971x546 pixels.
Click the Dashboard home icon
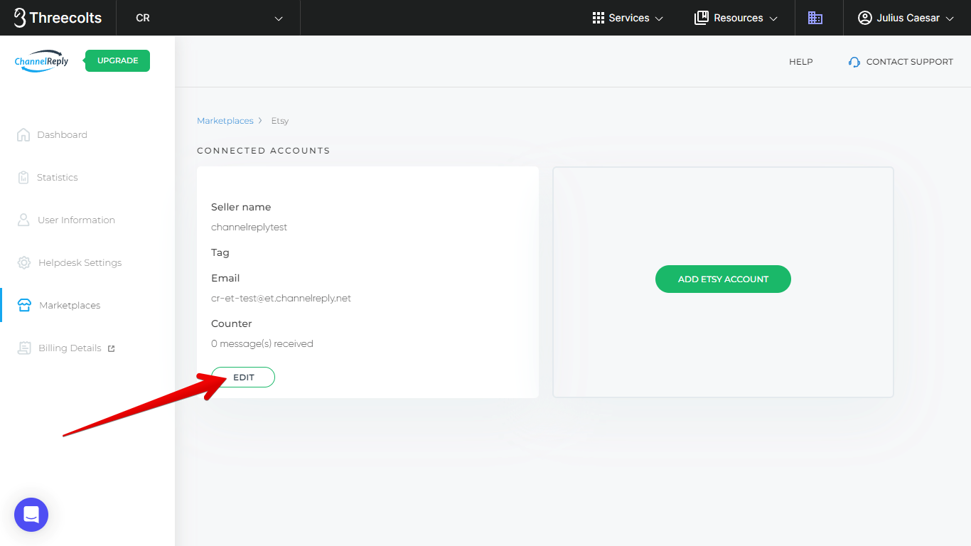[x=23, y=134]
